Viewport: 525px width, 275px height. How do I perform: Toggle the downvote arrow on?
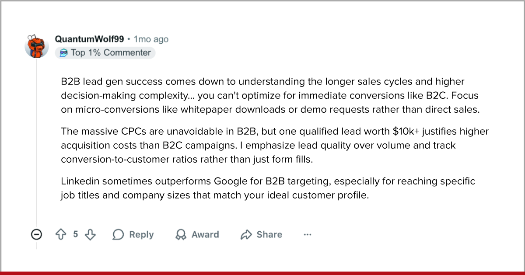click(x=90, y=234)
